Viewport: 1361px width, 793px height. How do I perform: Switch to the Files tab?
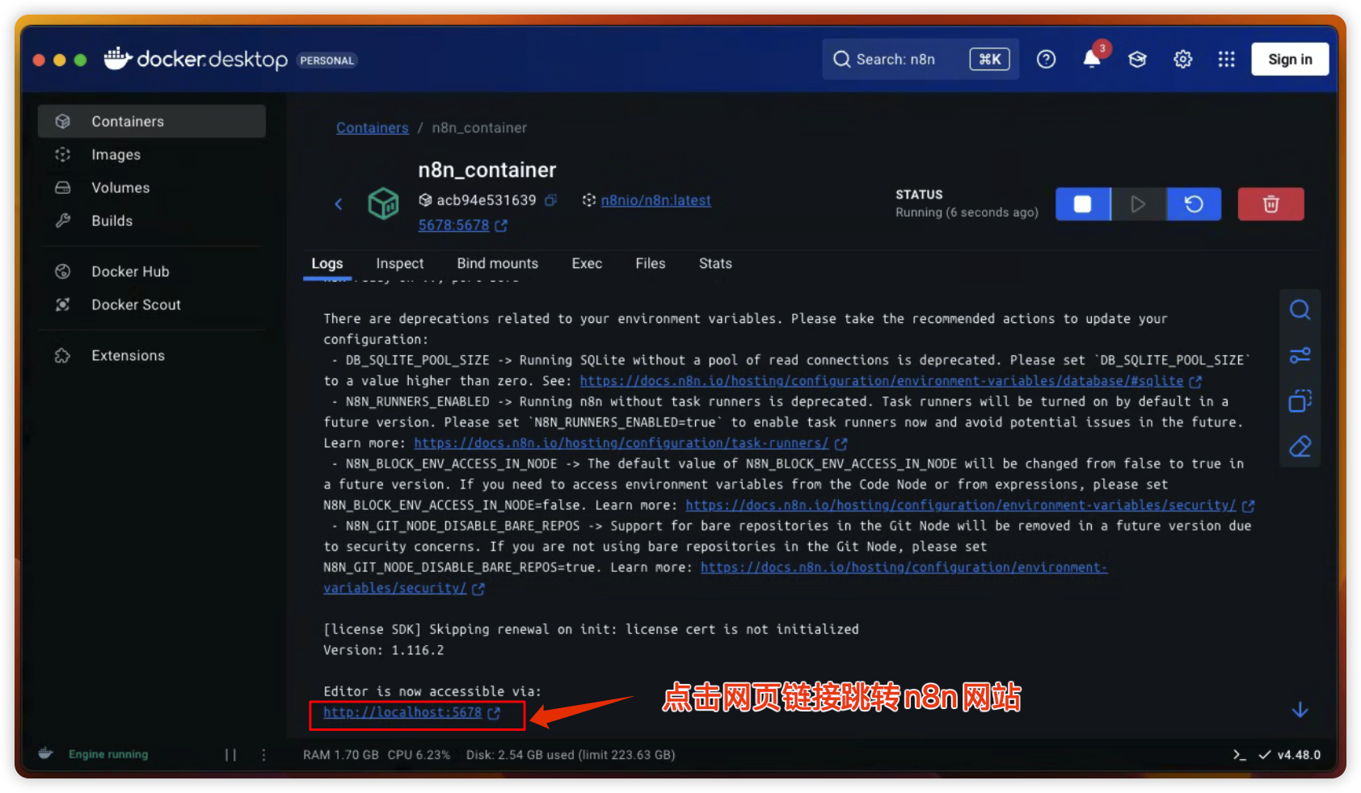pos(651,263)
